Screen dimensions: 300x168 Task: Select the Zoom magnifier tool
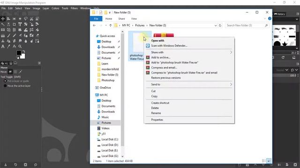point(20,47)
